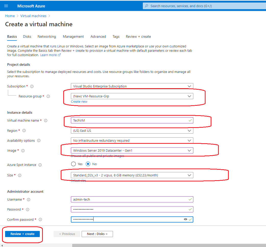The height and width of the screenshot is (247, 266).
Task: Show info tooltip for Image
Action: click(23, 151)
